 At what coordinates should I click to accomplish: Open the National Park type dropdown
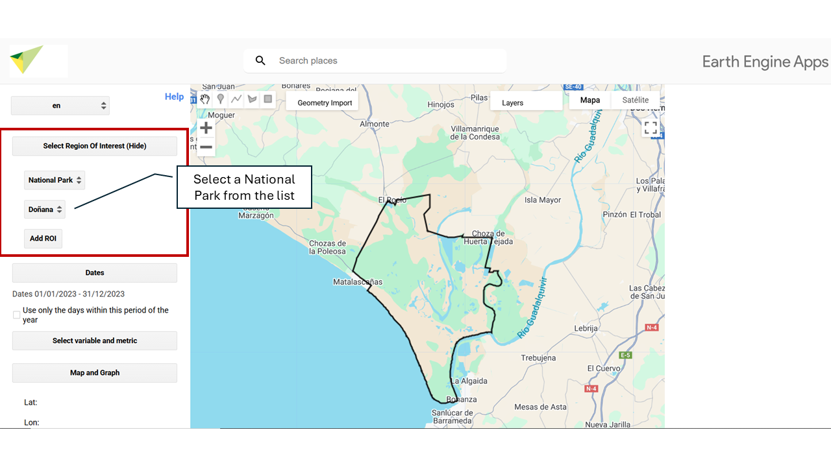click(x=55, y=180)
